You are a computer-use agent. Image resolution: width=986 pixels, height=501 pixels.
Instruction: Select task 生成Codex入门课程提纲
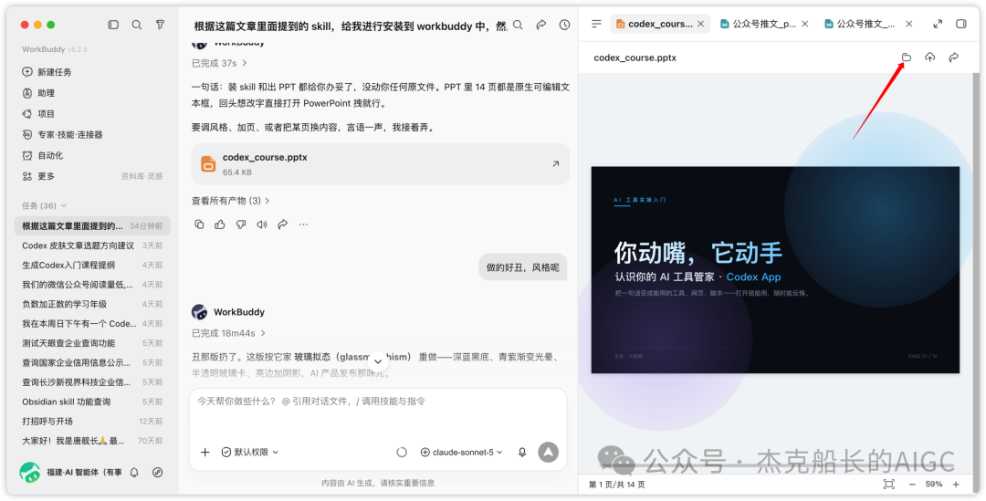pyautogui.click(x=92, y=265)
